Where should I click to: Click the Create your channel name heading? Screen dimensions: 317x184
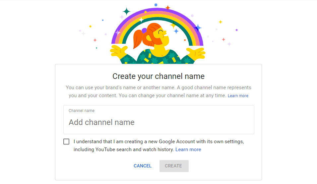[158, 76]
